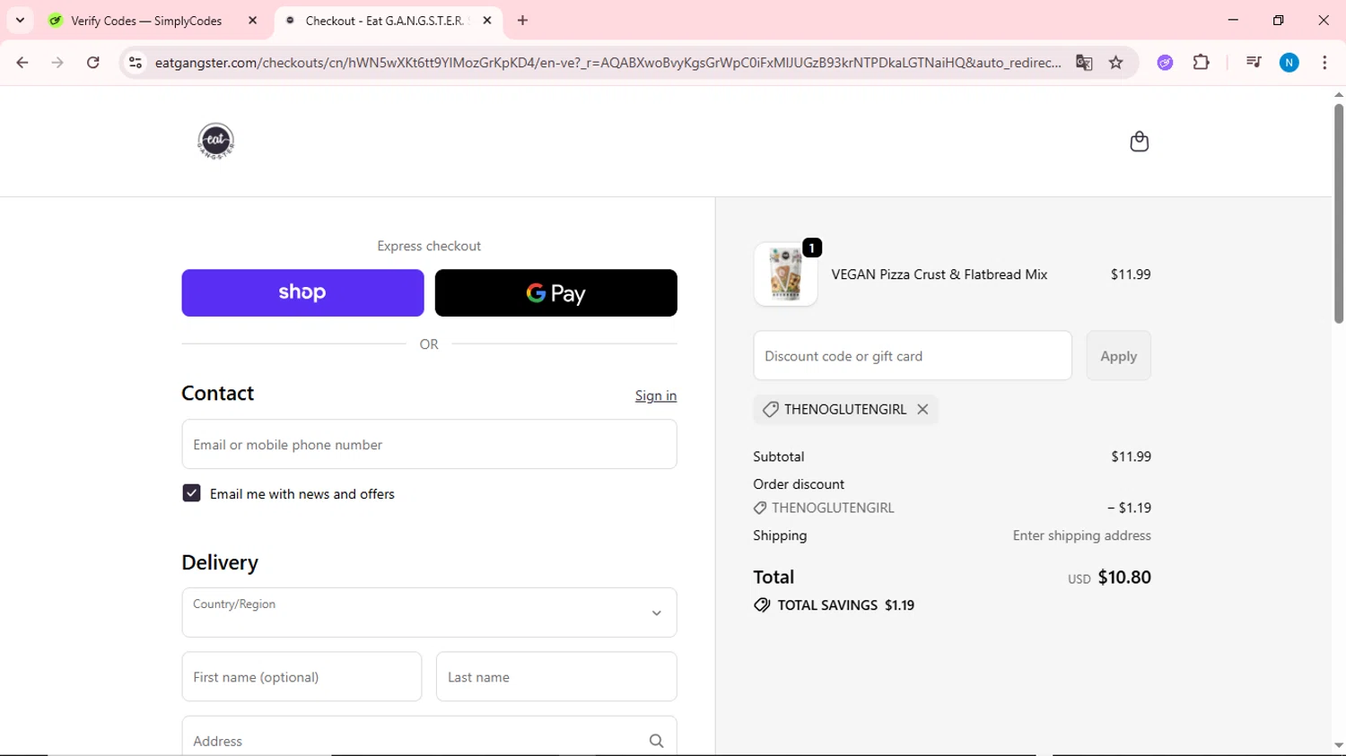1346x756 pixels.
Task: Click the Delivery section heading
Action: [220, 562]
